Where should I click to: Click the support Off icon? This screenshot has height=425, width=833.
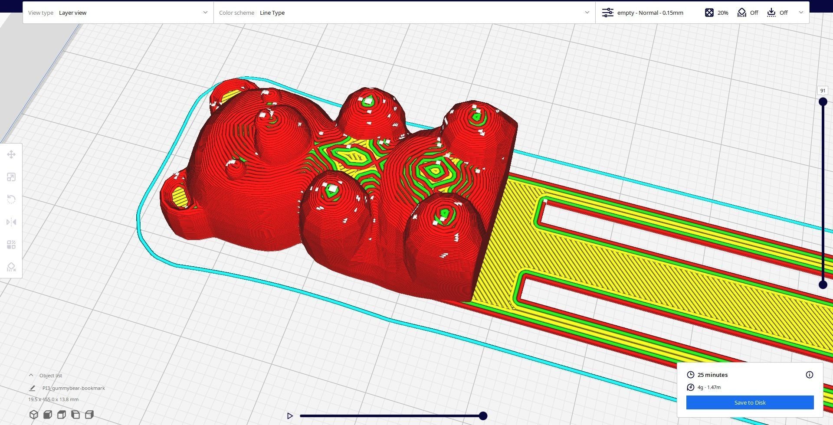click(x=742, y=13)
